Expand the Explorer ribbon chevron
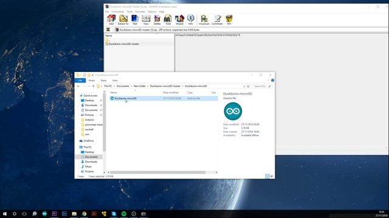 click(268, 81)
